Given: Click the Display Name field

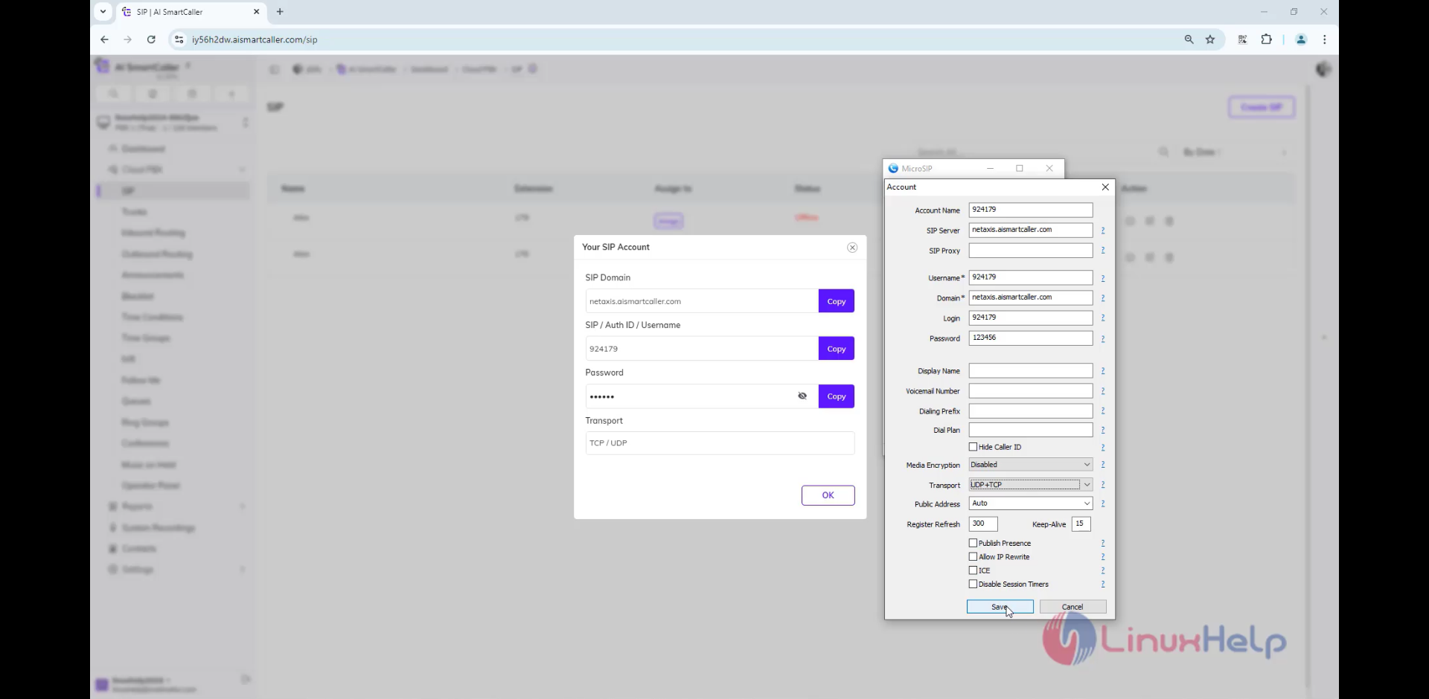Looking at the screenshot, I should [1030, 370].
